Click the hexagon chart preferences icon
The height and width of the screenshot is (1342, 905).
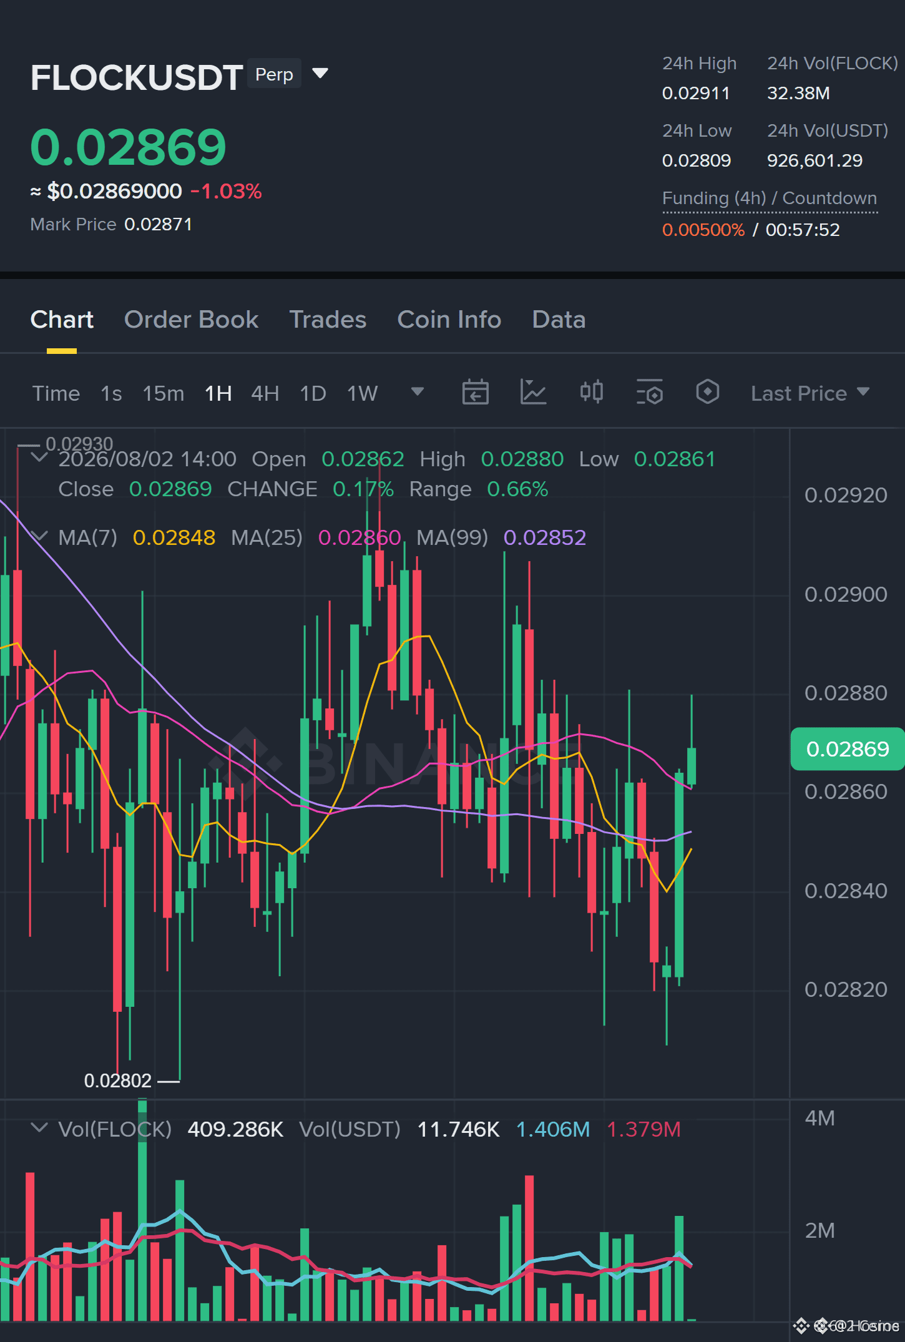point(708,392)
